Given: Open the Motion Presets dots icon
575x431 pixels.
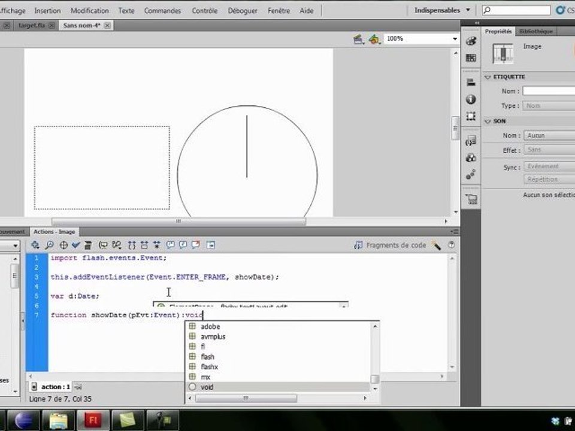Looking at the screenshot, I should click(x=471, y=174).
